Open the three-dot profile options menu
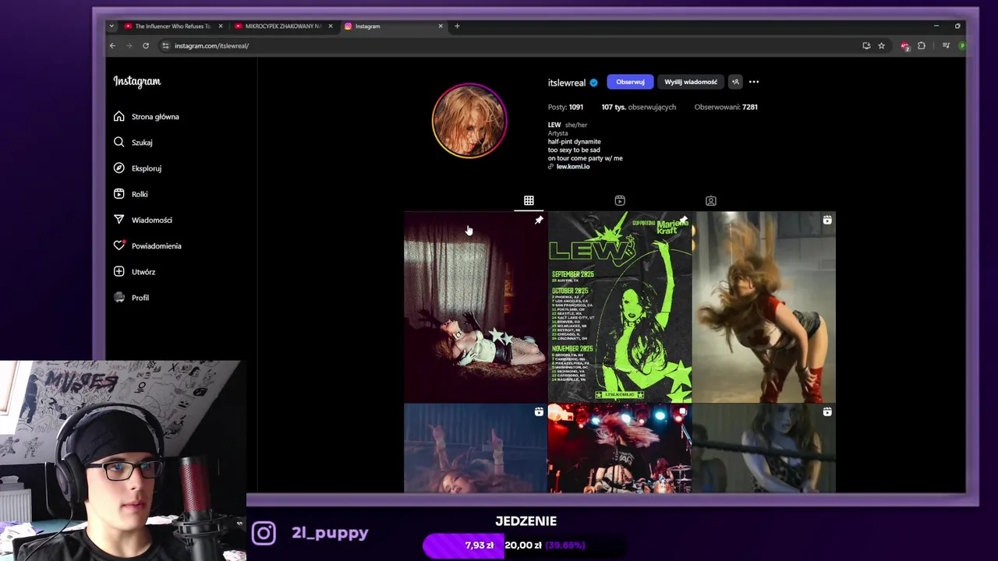 click(754, 82)
